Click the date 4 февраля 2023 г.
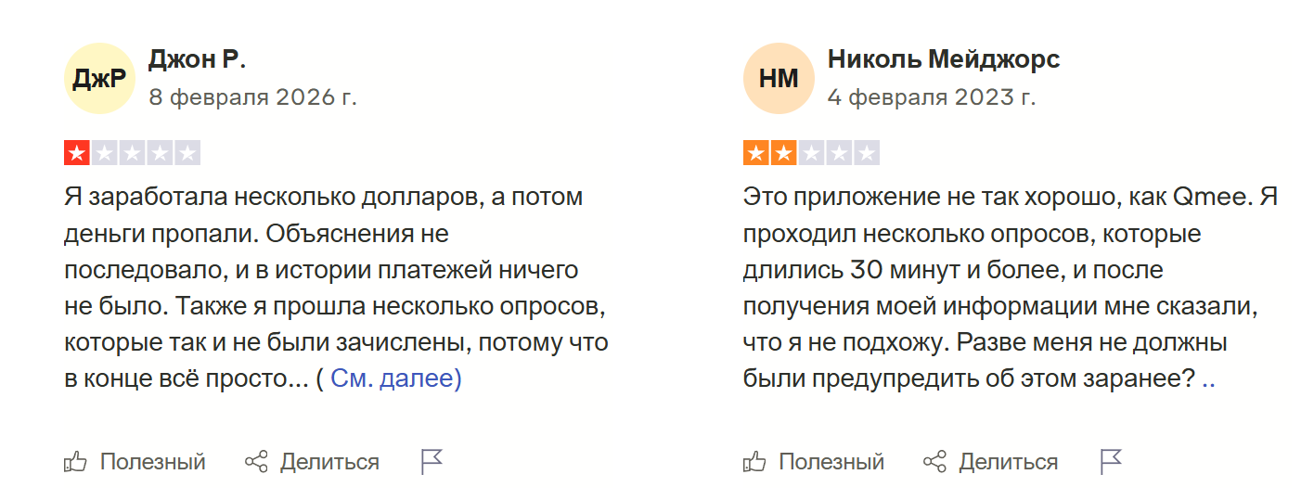 (932, 96)
